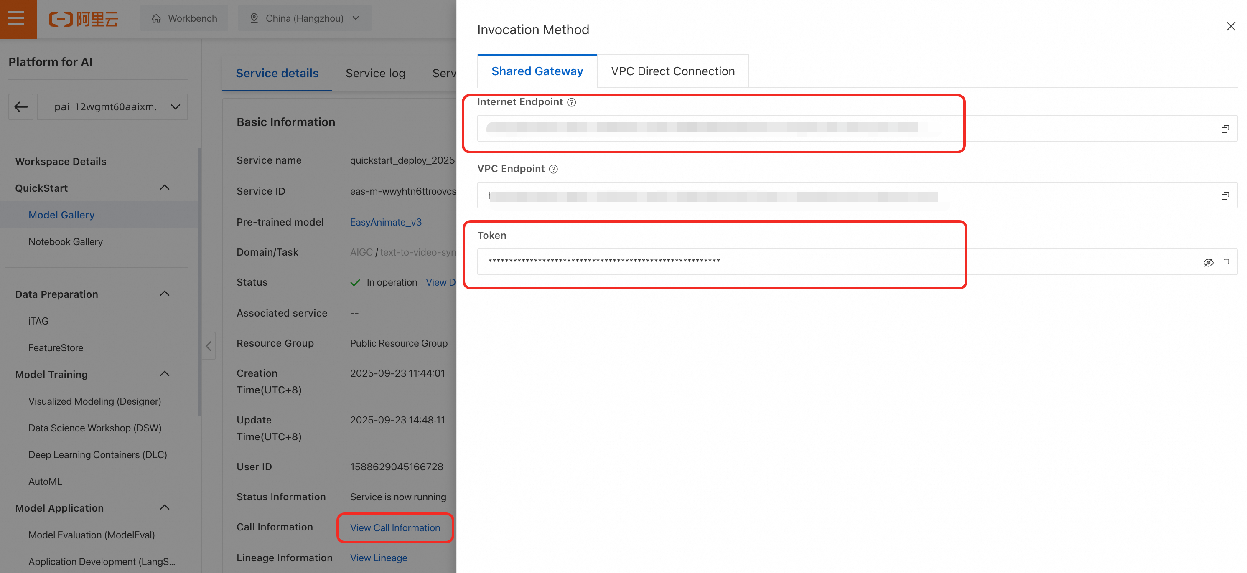This screenshot has width=1247, height=573.
Task: Toggle Token visibility eye icon
Action: (x=1208, y=263)
